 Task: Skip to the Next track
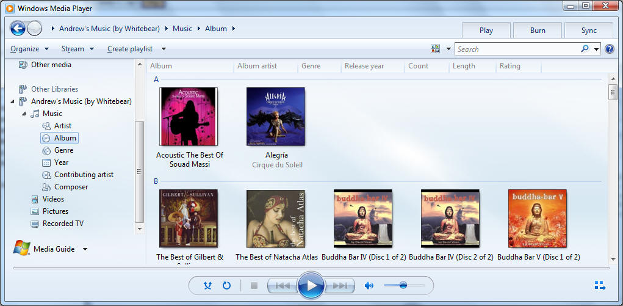340,285
